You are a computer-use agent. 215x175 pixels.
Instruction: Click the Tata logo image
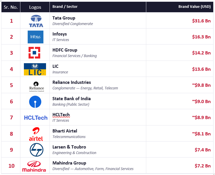tap(36, 21)
